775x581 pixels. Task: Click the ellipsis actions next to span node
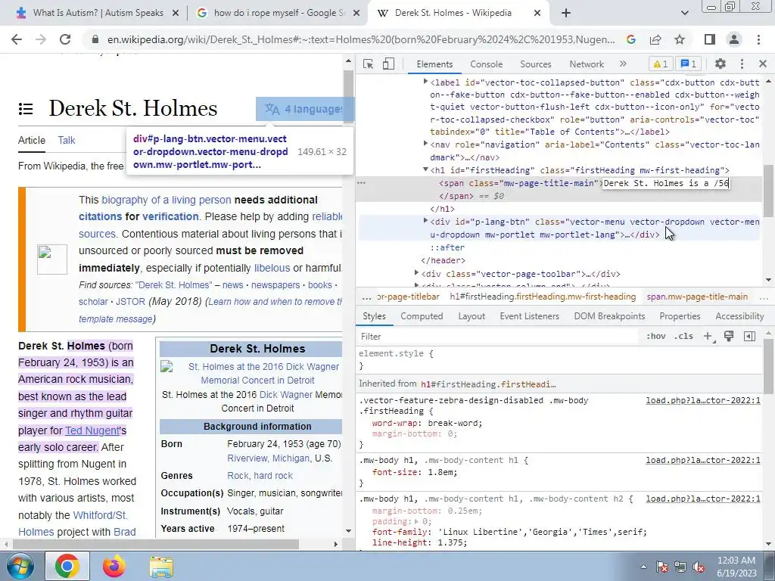coord(361,183)
